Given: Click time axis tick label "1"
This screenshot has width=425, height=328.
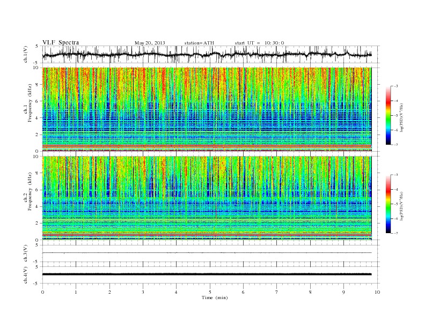Looking at the screenshot, I should tap(76, 292).
